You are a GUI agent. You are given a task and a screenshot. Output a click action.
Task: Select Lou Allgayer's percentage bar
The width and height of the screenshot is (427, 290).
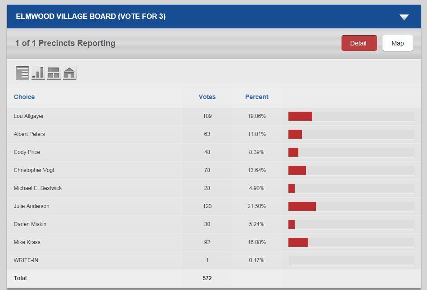pyautogui.click(x=351, y=116)
